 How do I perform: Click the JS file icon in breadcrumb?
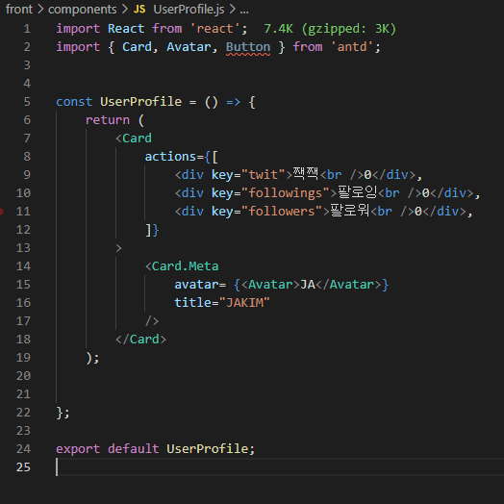[139, 10]
